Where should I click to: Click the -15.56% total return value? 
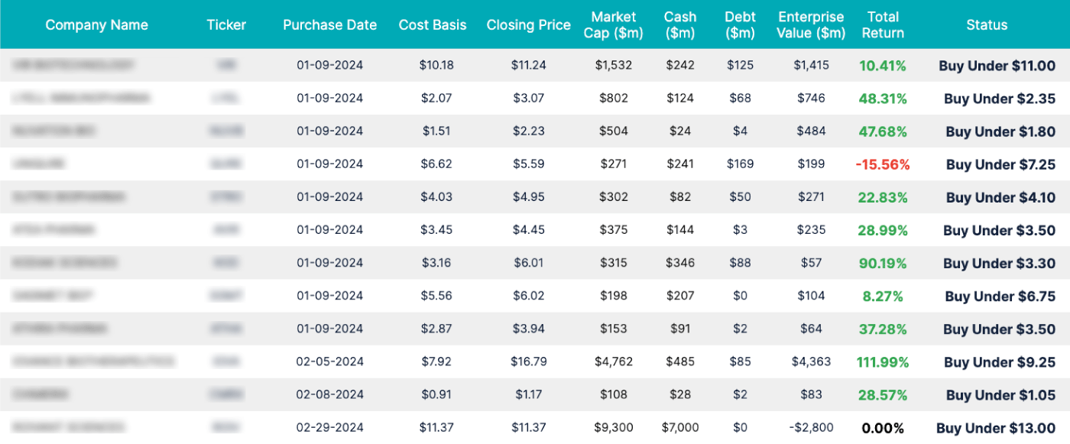coord(883,164)
